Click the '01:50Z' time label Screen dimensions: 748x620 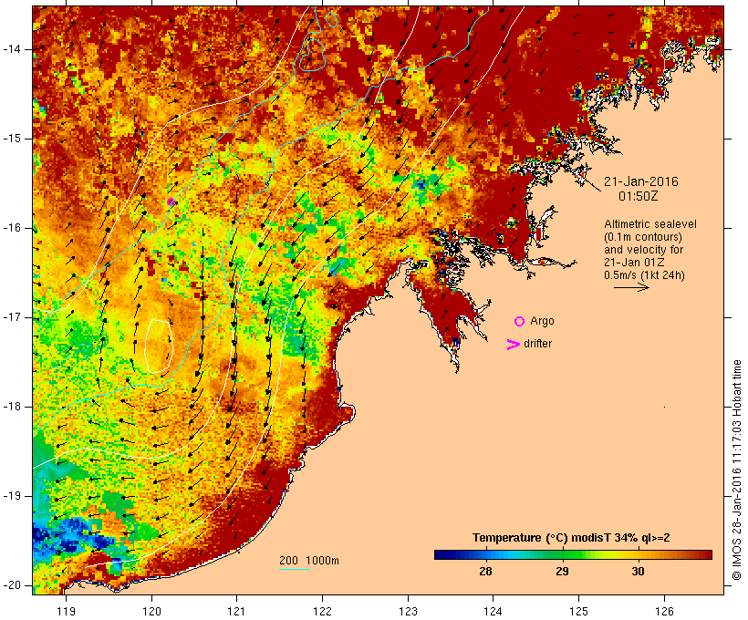639,196
